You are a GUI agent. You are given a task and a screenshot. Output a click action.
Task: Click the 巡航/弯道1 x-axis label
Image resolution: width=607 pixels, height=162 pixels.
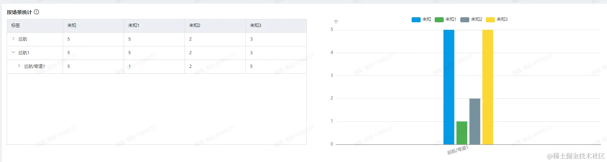coord(457,150)
